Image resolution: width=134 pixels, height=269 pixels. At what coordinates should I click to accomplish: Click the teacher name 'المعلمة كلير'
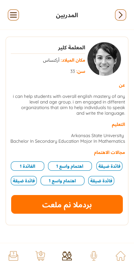pyautogui.click(x=71, y=47)
